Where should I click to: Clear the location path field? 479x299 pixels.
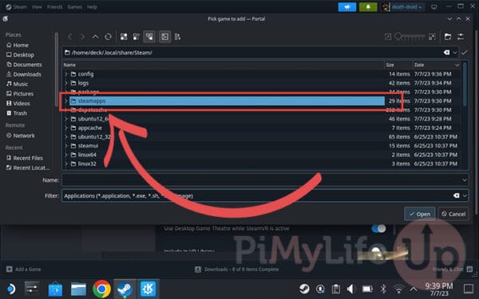click(446, 53)
